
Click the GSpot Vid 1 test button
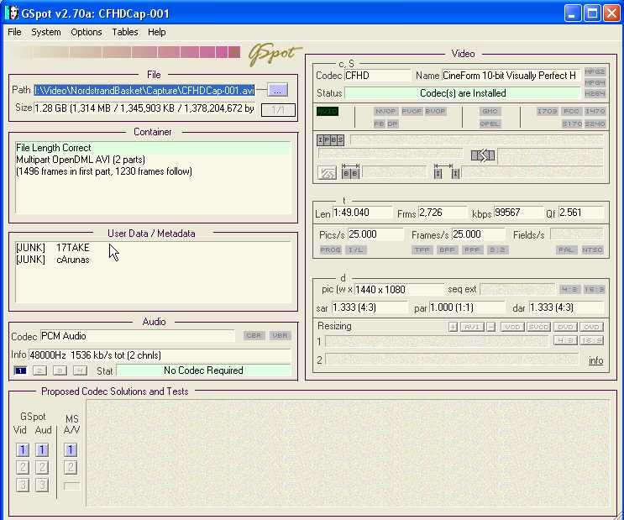click(22, 450)
